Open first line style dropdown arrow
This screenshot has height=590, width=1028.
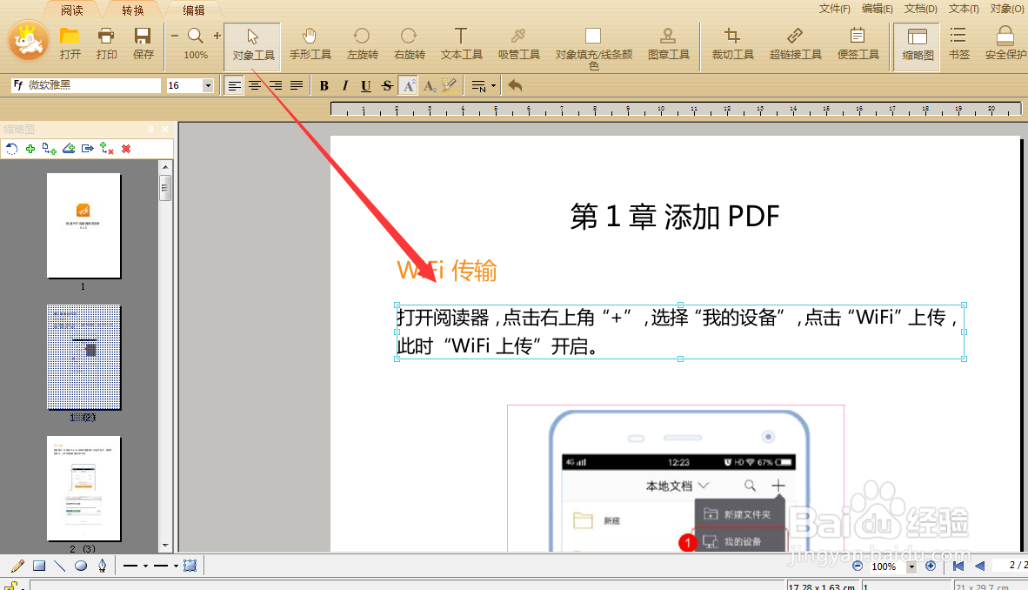click(x=145, y=566)
